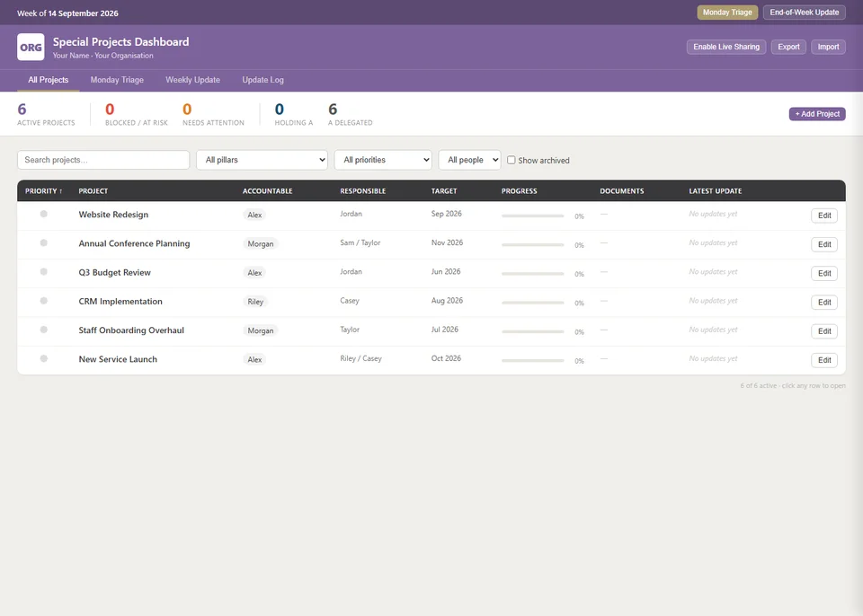This screenshot has width=863, height=616.
Task: Edit the New Service Launch project
Action: pyautogui.click(x=824, y=360)
